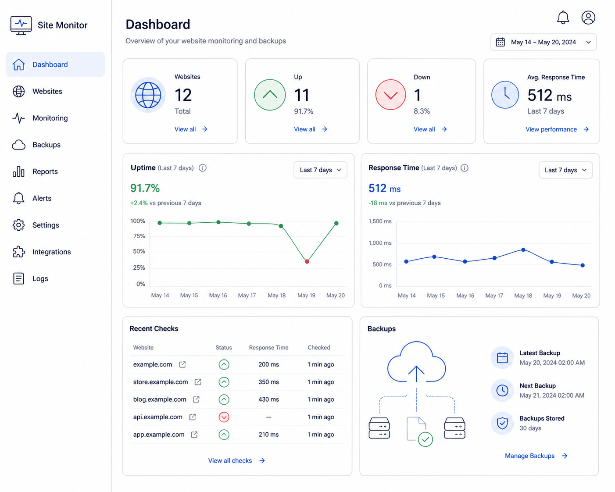
Task: Open Integrations in the sidebar
Action: 55,252
